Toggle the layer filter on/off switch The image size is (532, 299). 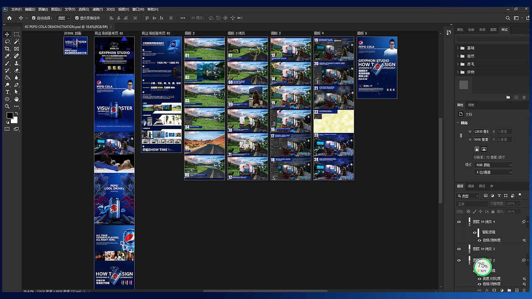click(520, 195)
